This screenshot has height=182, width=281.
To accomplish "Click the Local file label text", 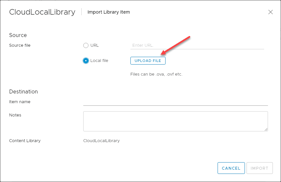I will [x=99, y=61].
